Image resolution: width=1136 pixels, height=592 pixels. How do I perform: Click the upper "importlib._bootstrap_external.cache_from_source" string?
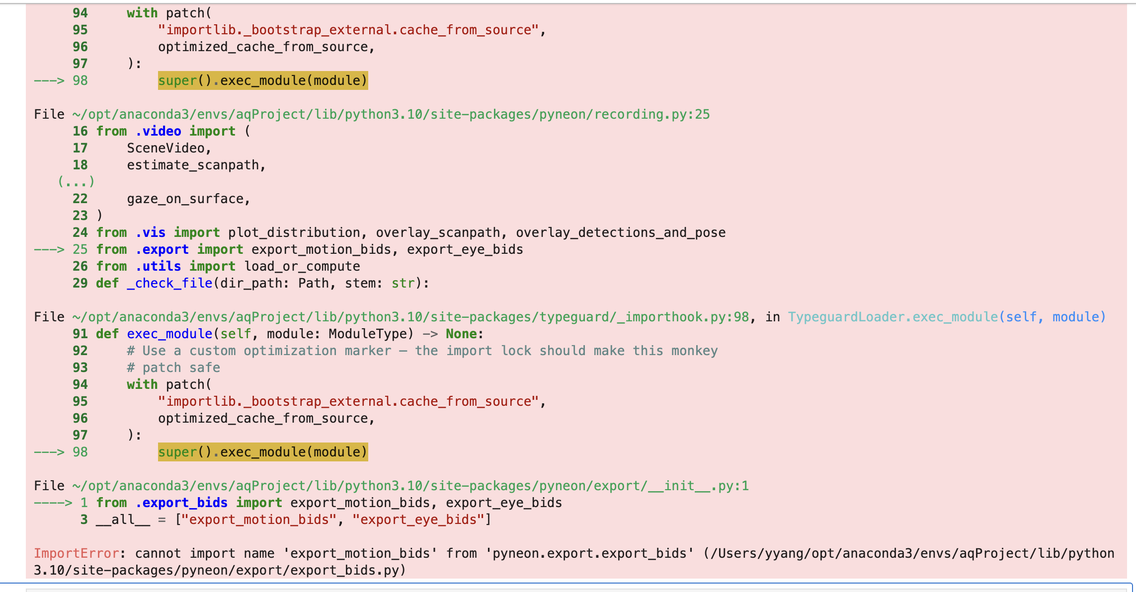coord(348,30)
